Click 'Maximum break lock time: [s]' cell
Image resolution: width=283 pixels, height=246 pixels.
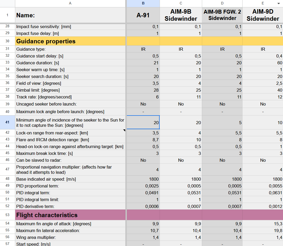70,153
